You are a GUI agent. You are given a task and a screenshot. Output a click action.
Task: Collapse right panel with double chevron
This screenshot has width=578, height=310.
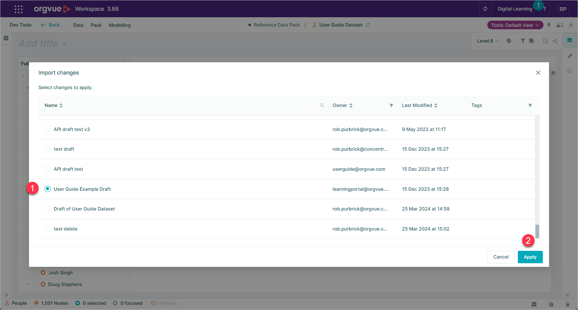point(567,295)
